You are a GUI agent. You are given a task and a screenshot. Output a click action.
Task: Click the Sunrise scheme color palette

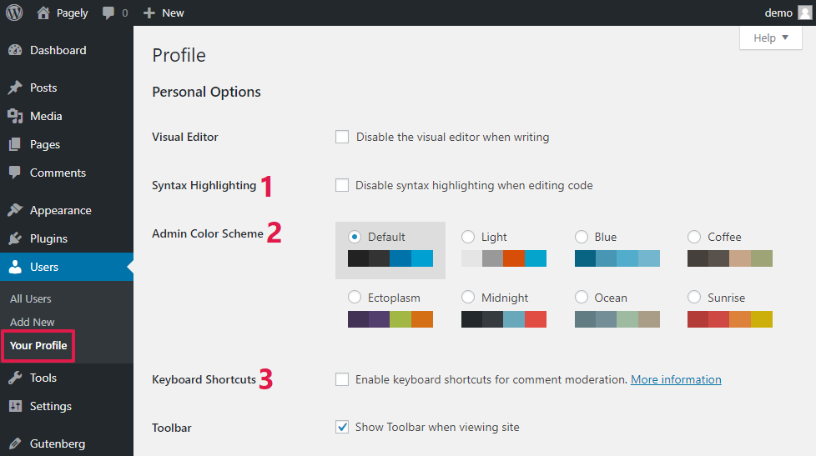(x=730, y=319)
